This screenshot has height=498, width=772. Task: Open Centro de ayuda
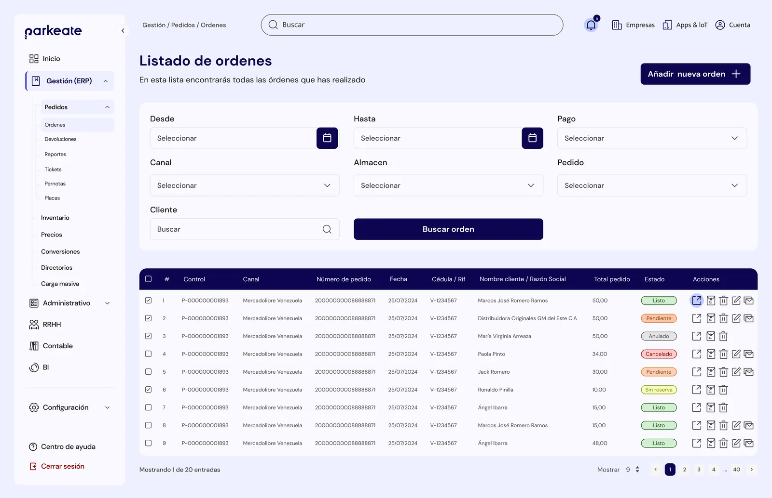tap(62, 446)
